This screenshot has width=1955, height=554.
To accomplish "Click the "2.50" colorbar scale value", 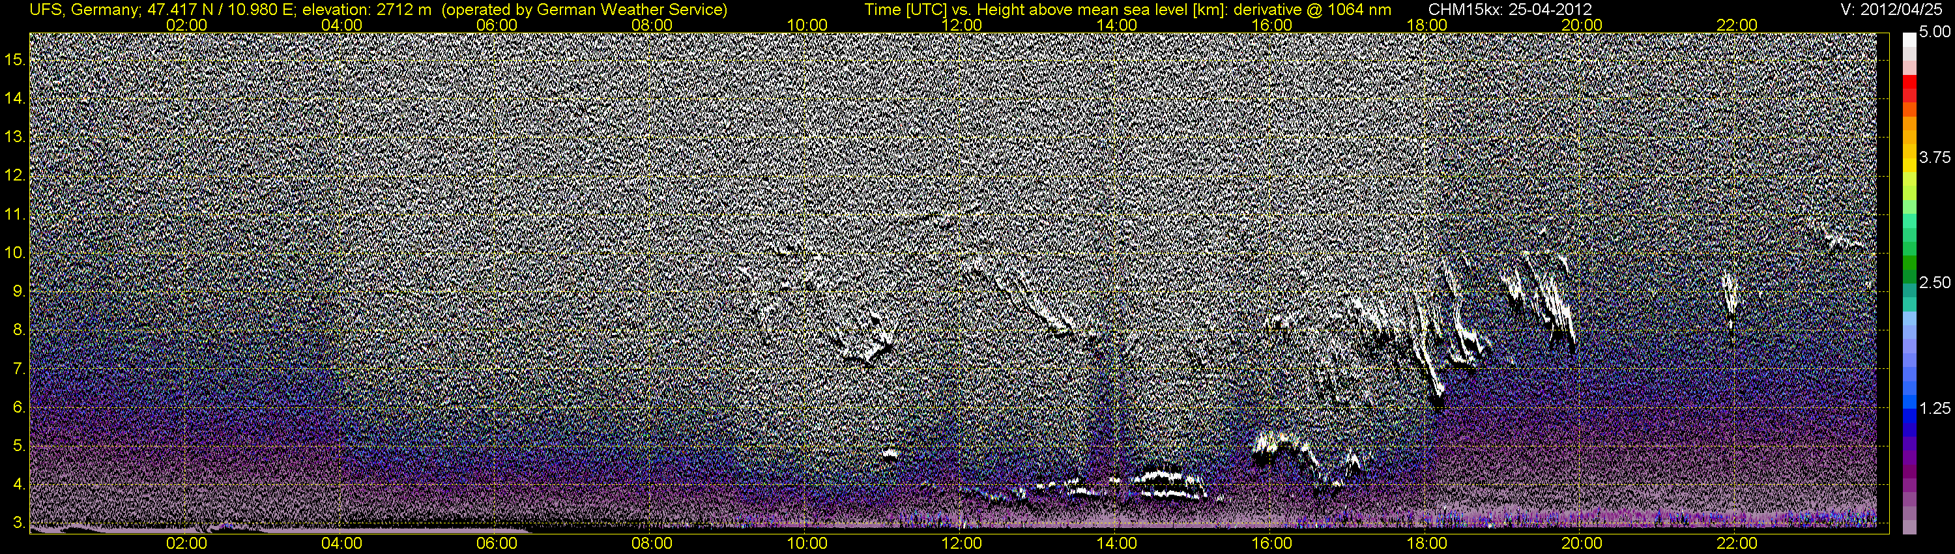I will point(1935,282).
